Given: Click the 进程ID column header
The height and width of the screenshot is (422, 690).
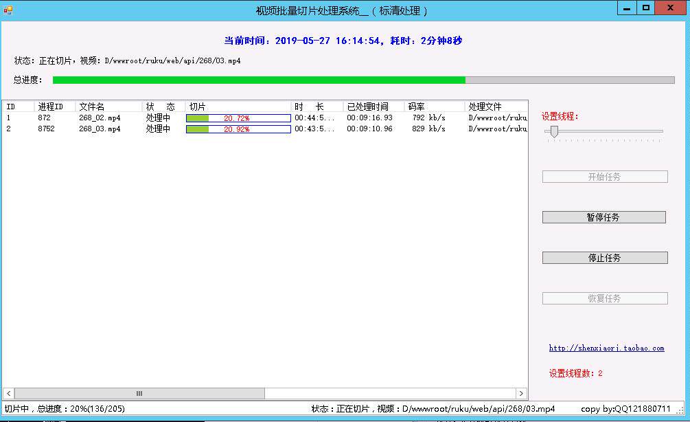Looking at the screenshot, I should click(54, 107).
